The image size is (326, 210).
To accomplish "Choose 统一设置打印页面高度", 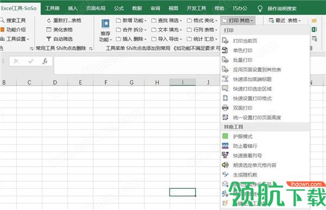I will click(x=265, y=118).
